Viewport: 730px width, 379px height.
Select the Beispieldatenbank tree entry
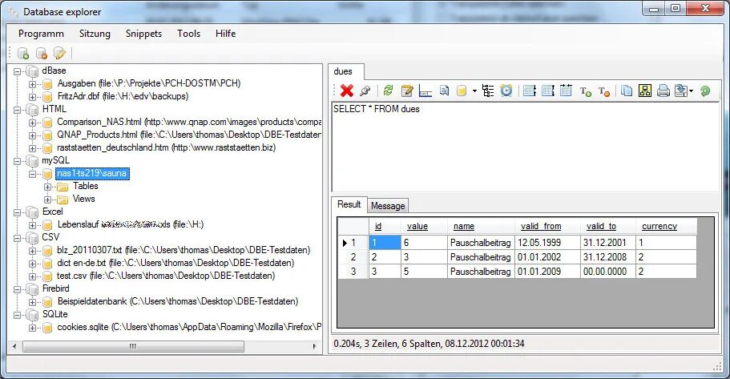178,301
